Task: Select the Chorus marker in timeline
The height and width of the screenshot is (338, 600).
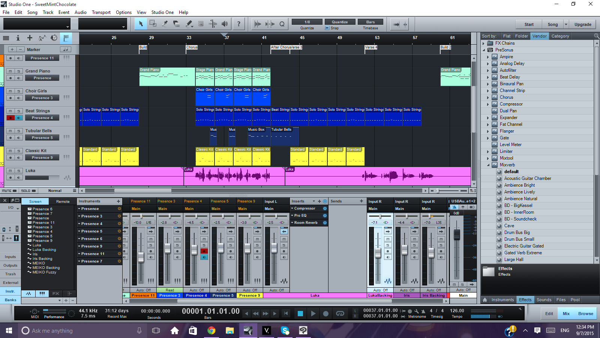Action: click(192, 47)
